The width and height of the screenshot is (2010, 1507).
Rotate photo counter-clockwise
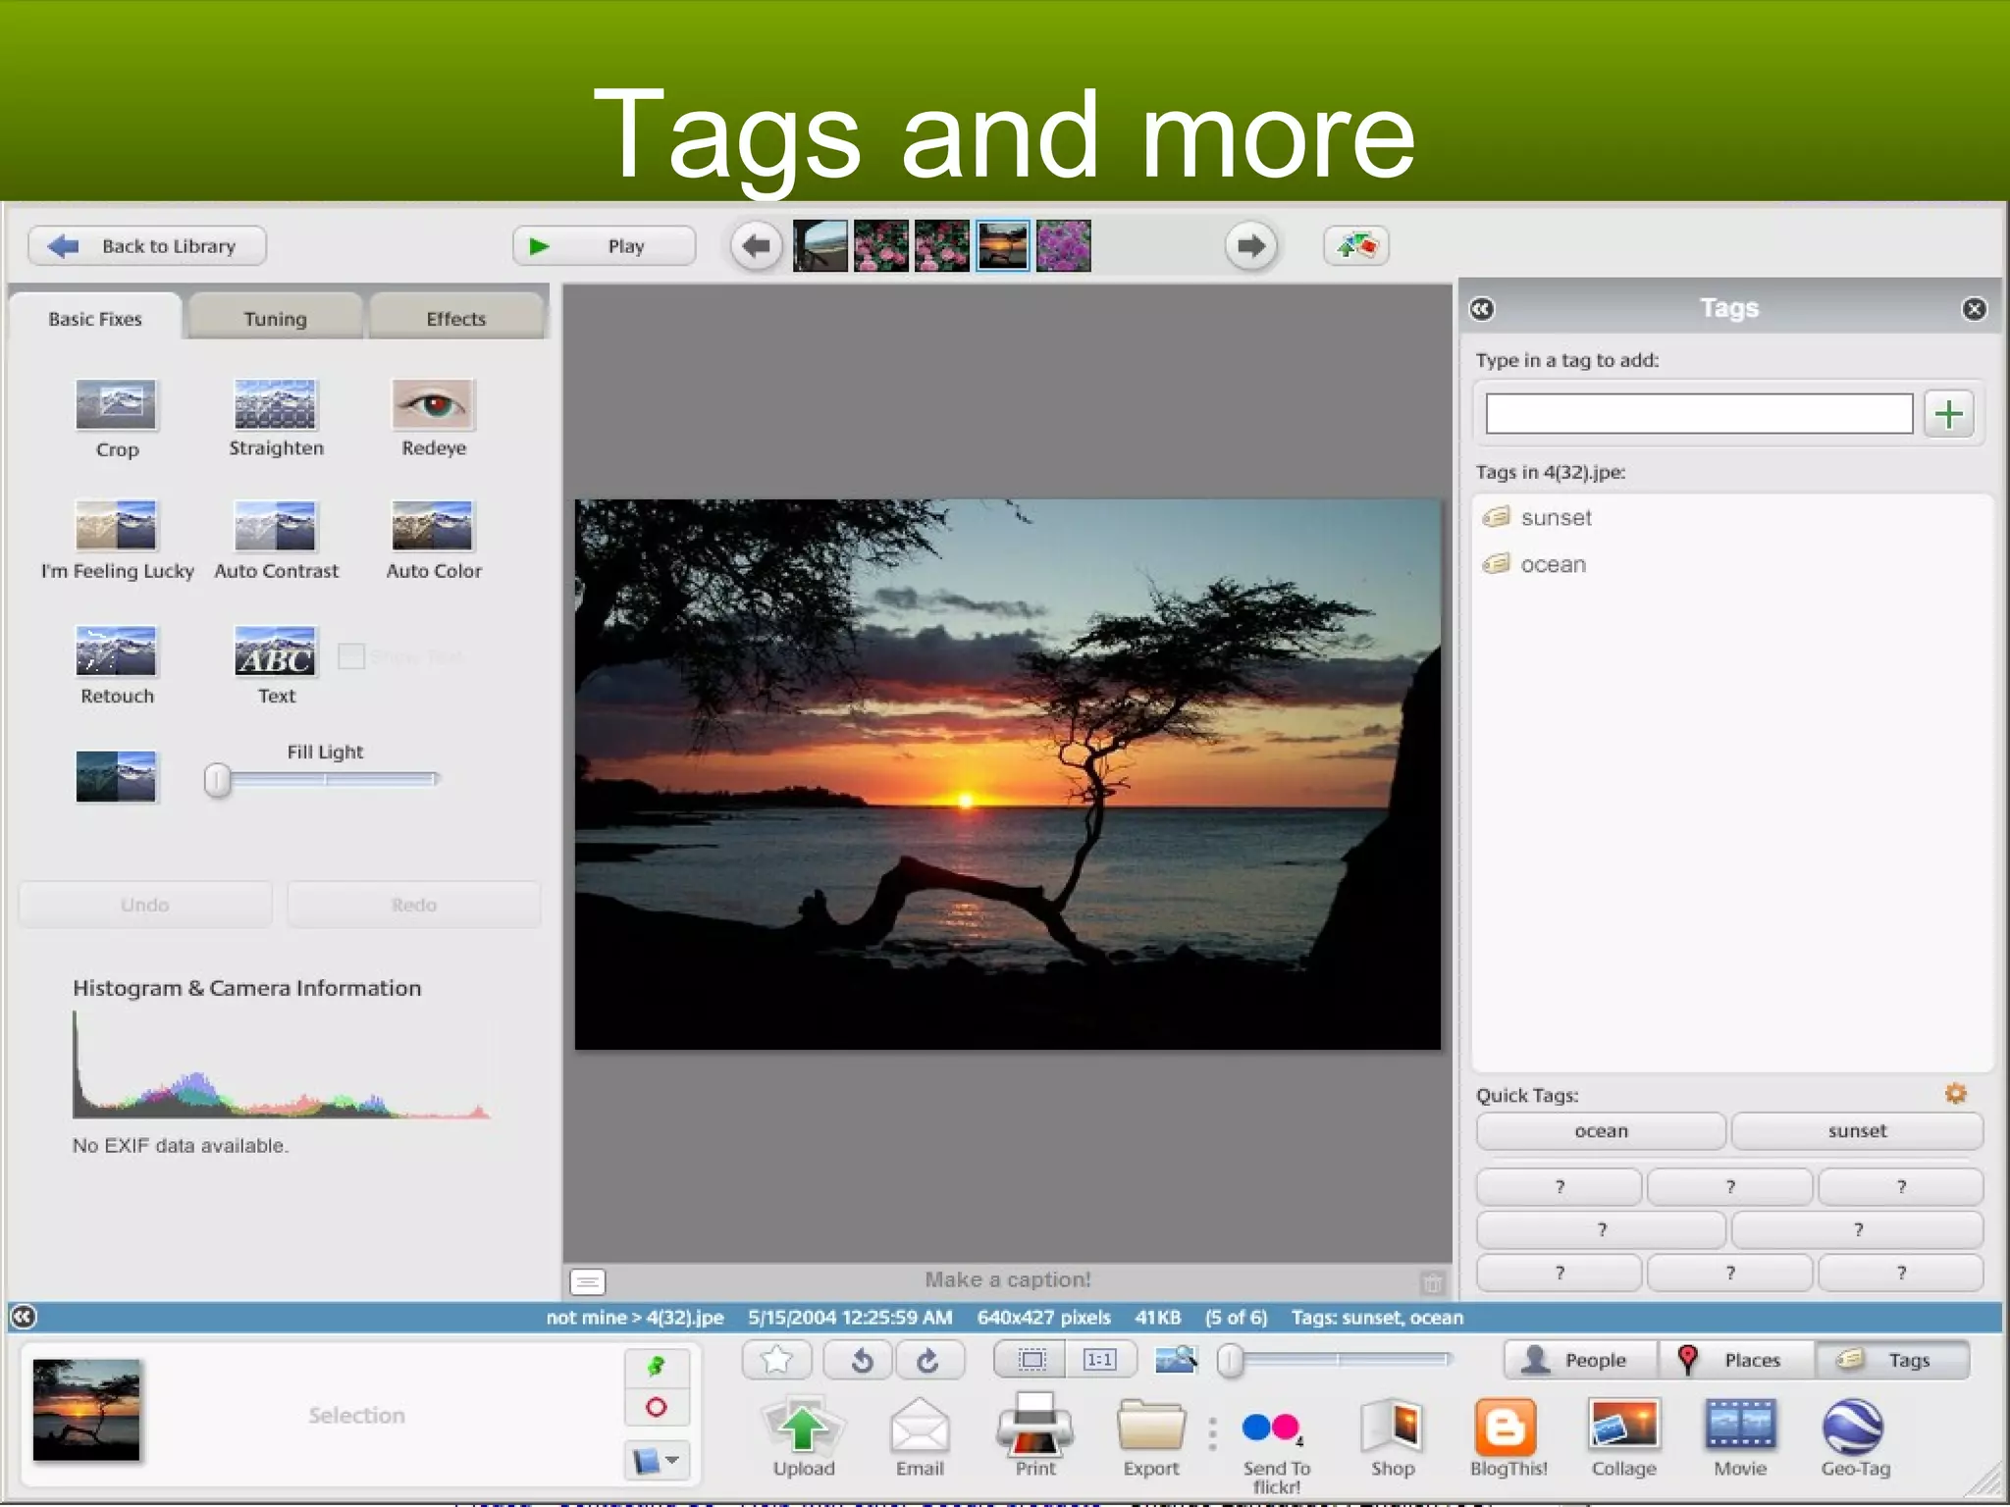[861, 1360]
